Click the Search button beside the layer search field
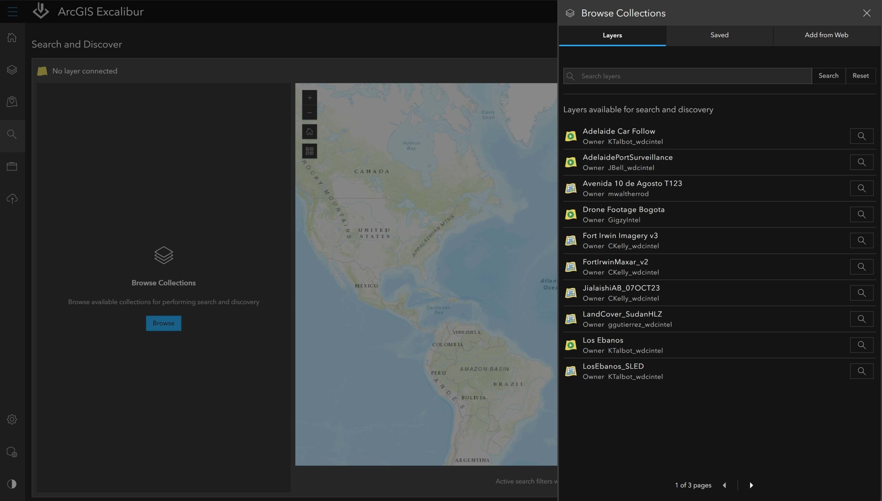This screenshot has height=501, width=882. click(x=828, y=76)
